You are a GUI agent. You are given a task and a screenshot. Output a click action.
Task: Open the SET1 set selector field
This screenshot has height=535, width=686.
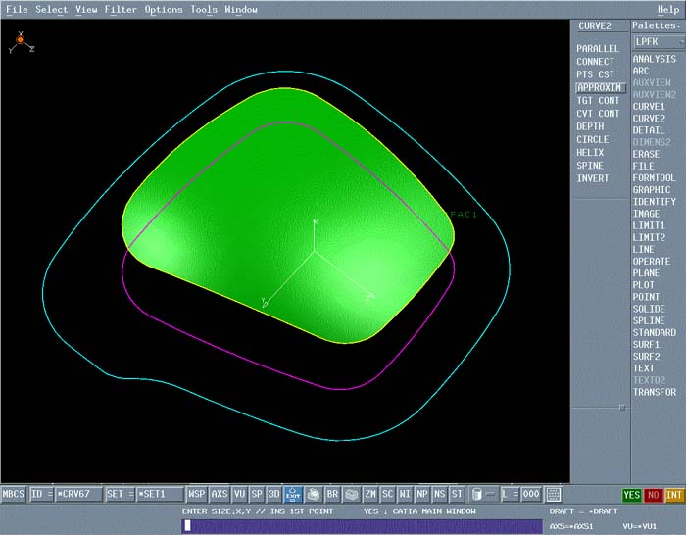point(159,495)
